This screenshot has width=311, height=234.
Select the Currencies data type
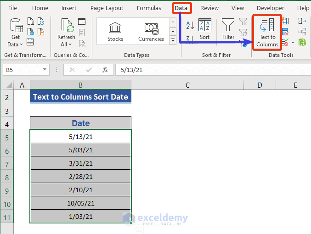click(x=151, y=32)
